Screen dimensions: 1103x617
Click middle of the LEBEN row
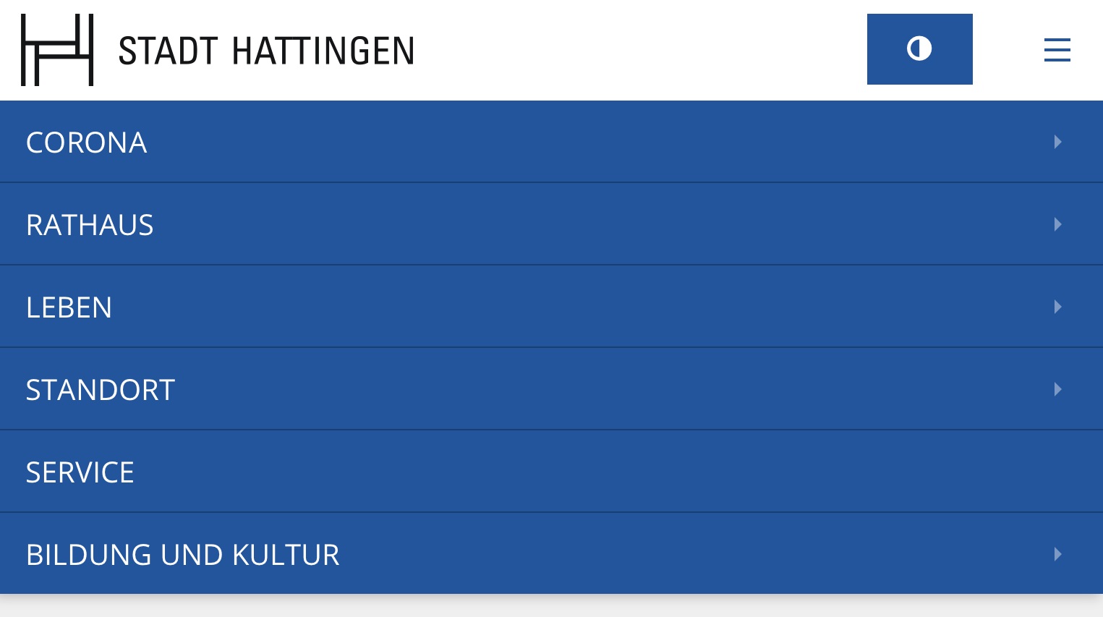point(551,307)
